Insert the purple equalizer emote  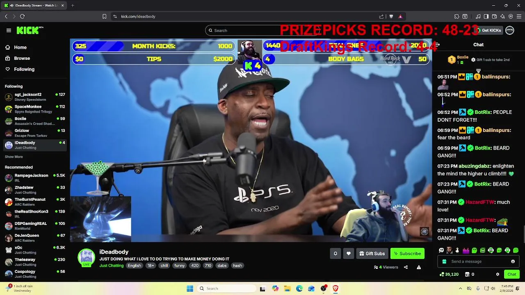coord(466,250)
